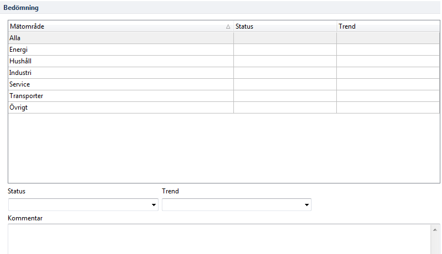Click the Trend column header

point(388,26)
